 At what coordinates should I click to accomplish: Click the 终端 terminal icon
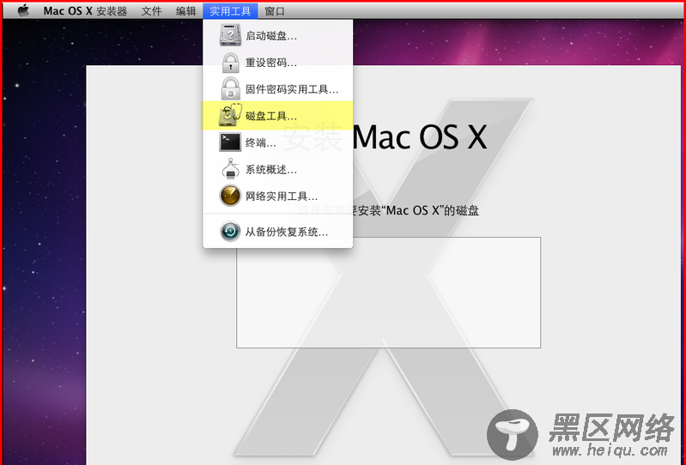[230, 142]
